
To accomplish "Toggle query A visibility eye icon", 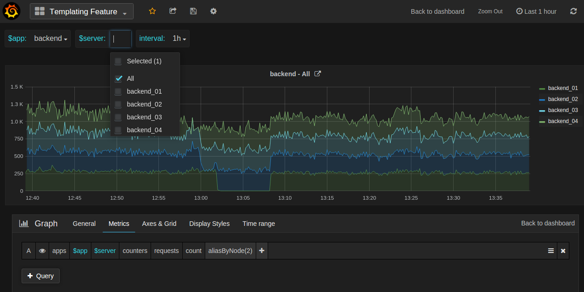I will pyautogui.click(x=42, y=251).
